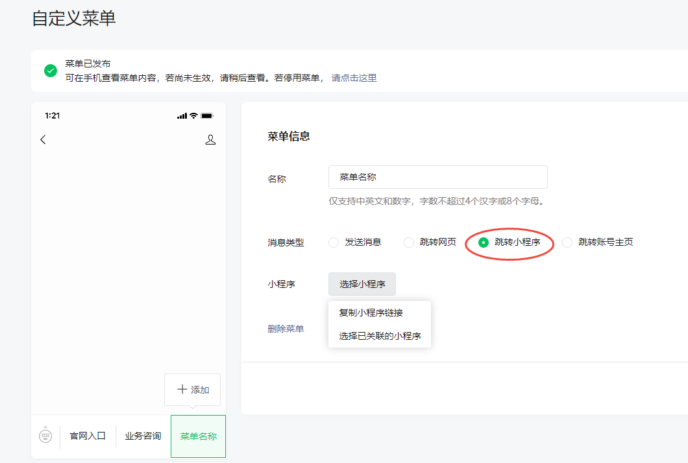This screenshot has width=688, height=463.
Task: Click the selected 菜单名称 tab at bottom
Action: (197, 435)
